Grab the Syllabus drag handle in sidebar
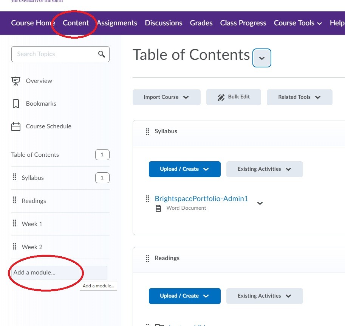 pyautogui.click(x=15, y=177)
